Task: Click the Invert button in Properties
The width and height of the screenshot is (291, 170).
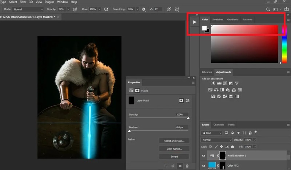Action: [174, 157]
